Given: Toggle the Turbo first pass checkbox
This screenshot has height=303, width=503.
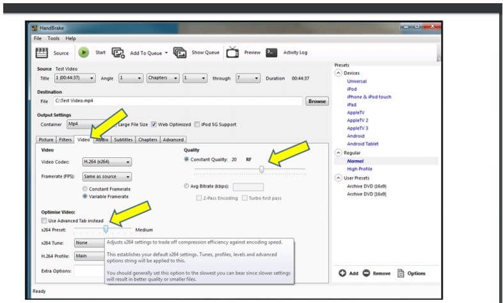Looking at the screenshot, I should pos(244,198).
